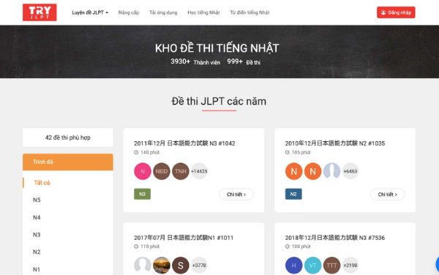
Task: Click the TNH user avatar
Action: tap(181, 171)
